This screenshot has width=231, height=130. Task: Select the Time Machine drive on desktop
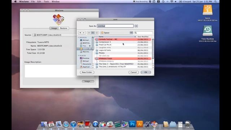[208, 31]
